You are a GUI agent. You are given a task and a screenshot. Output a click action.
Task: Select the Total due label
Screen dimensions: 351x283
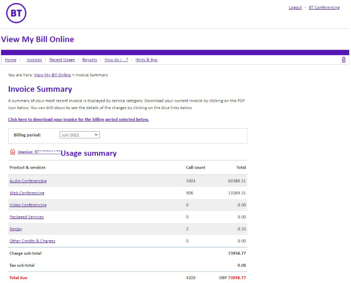pos(18,278)
